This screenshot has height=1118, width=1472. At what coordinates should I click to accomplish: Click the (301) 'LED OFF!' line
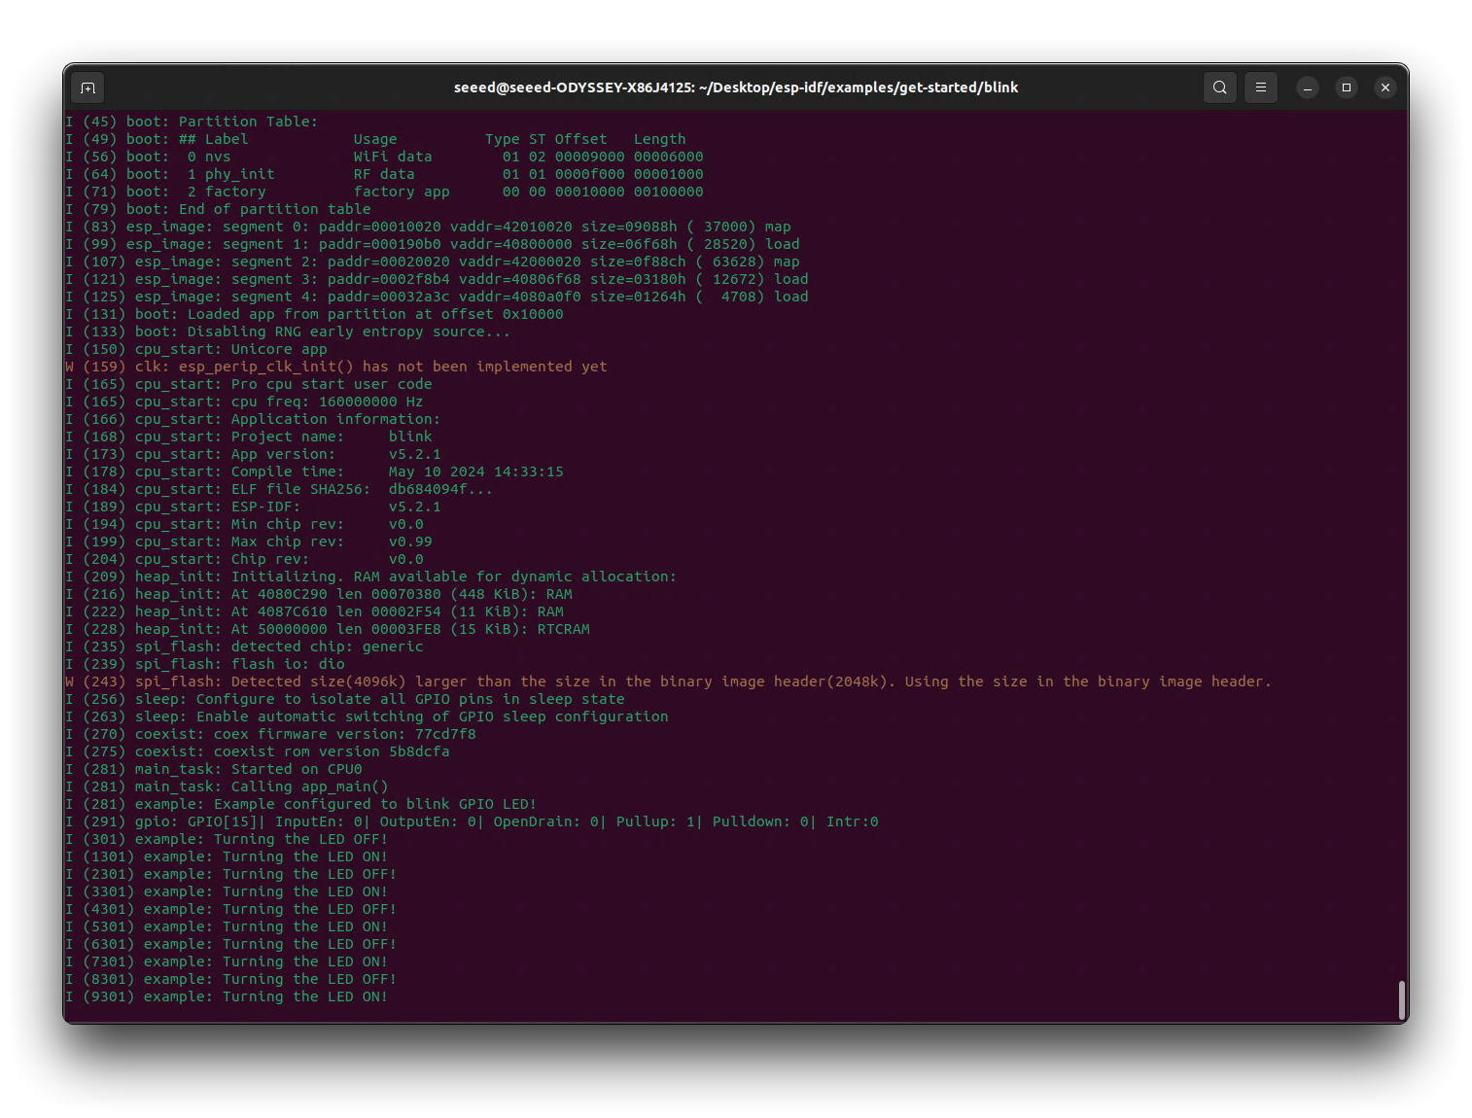coord(227,839)
